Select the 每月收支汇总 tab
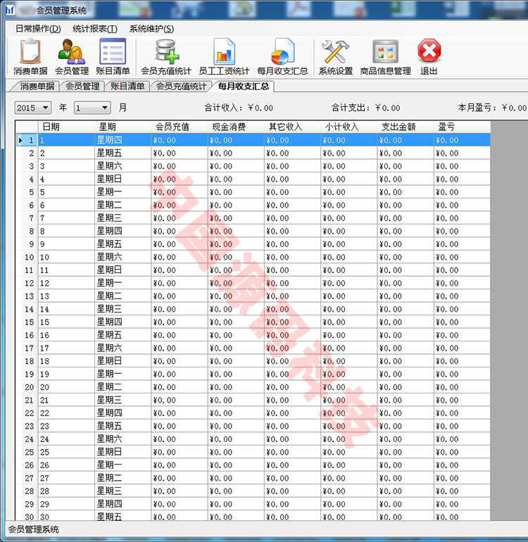Viewport: 528px width, 542px height. click(244, 86)
